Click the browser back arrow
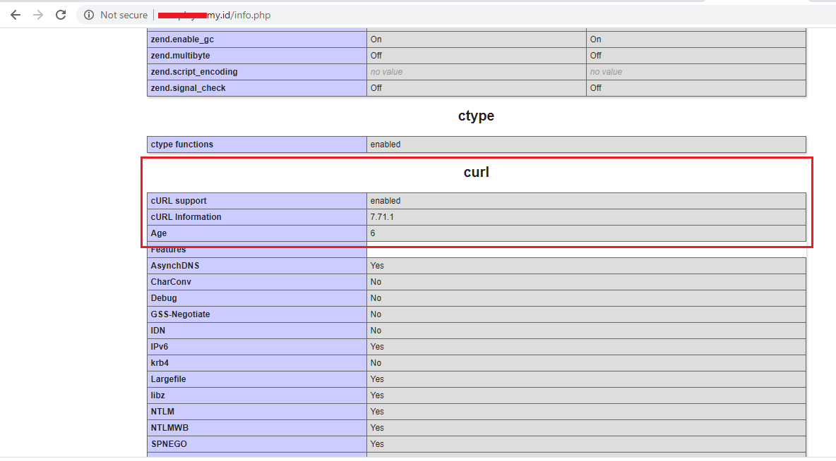The height and width of the screenshot is (461, 836). coord(16,15)
